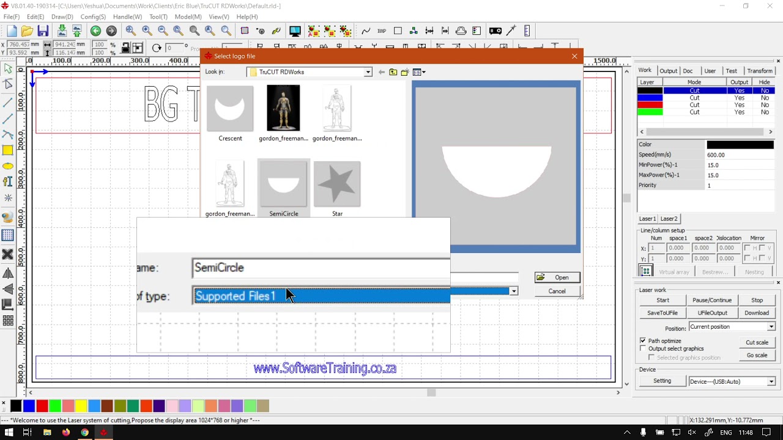Viewport: 783px width, 440px height.
Task: Click the Open button in the dialog
Action: [557, 277]
